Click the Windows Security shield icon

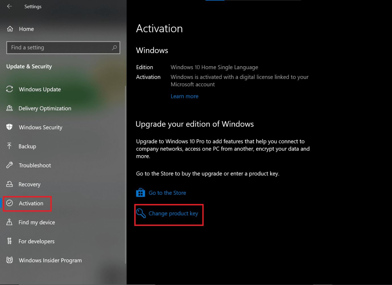tap(9, 127)
